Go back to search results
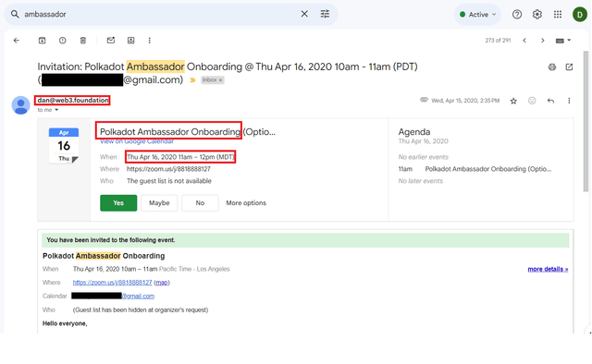Viewport: 592px width, 364px height. [x=17, y=41]
